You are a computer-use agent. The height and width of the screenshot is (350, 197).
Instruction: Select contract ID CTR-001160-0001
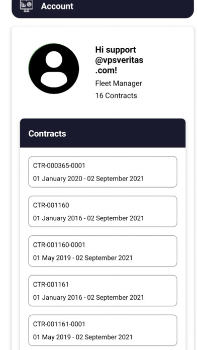pos(59,245)
